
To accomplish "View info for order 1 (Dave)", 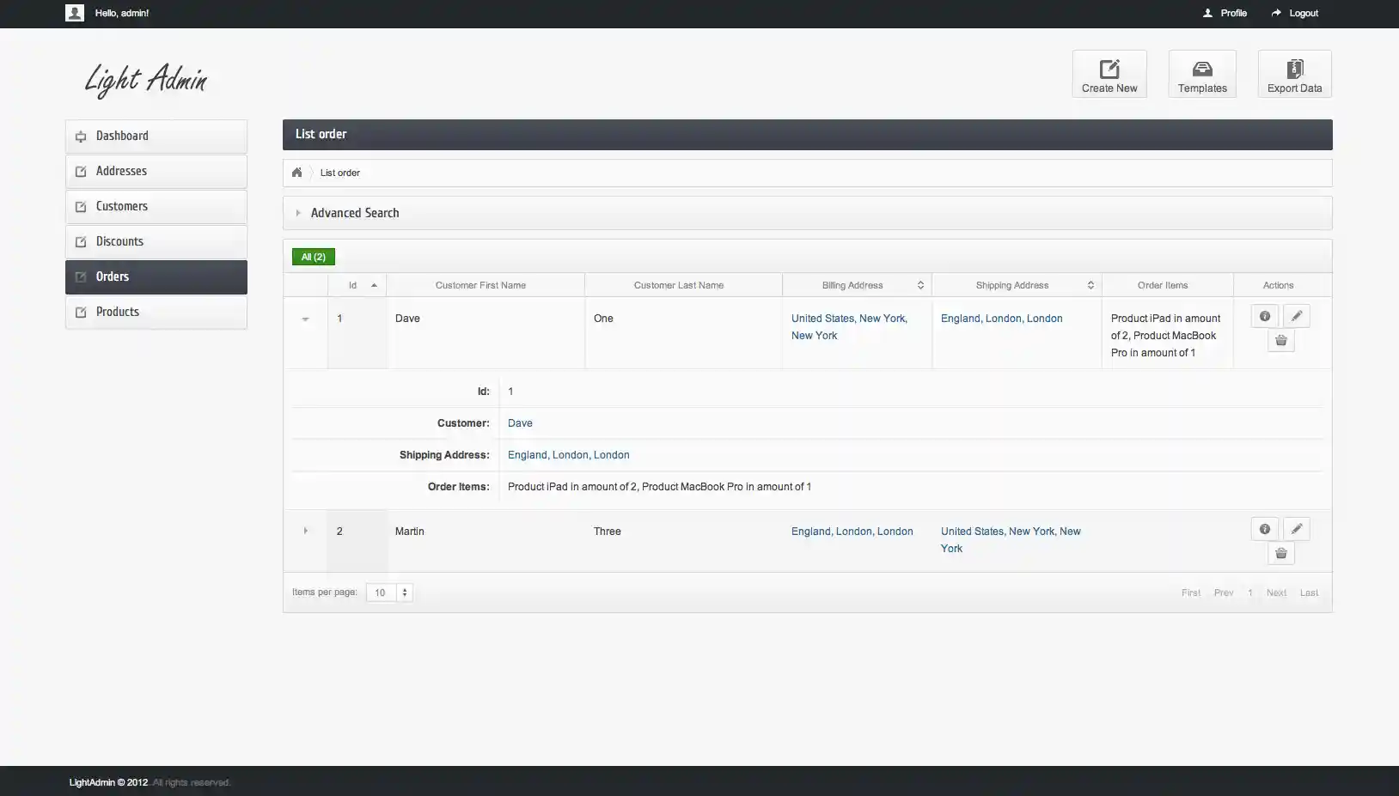I will (x=1264, y=317).
